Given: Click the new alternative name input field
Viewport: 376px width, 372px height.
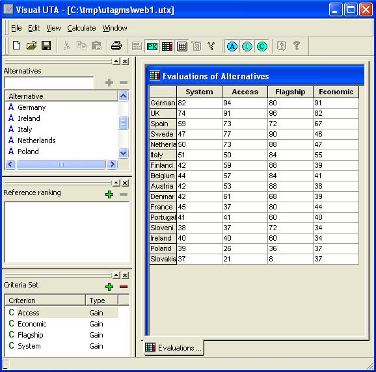Looking at the screenshot, I should [x=49, y=83].
